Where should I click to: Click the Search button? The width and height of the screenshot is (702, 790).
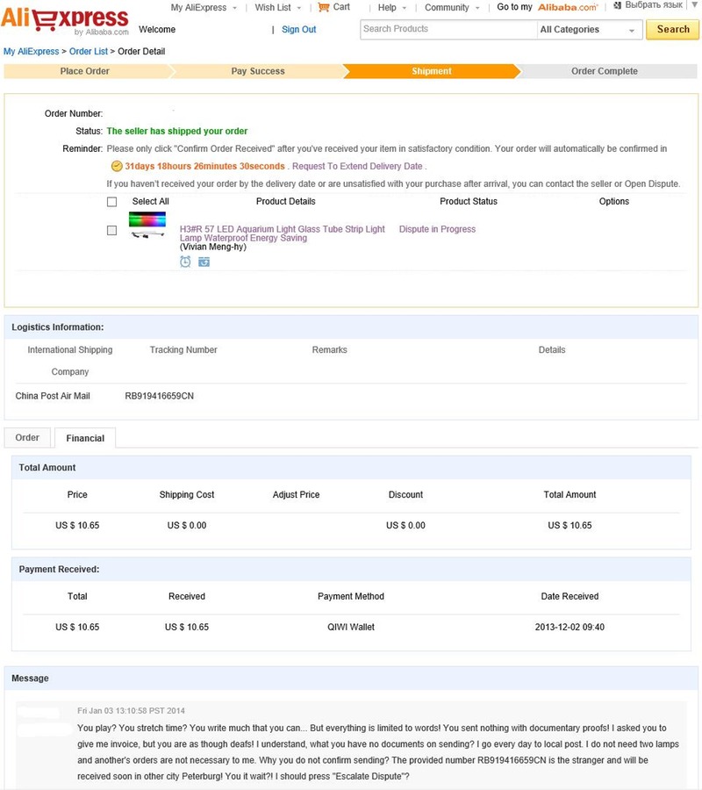pos(673,29)
